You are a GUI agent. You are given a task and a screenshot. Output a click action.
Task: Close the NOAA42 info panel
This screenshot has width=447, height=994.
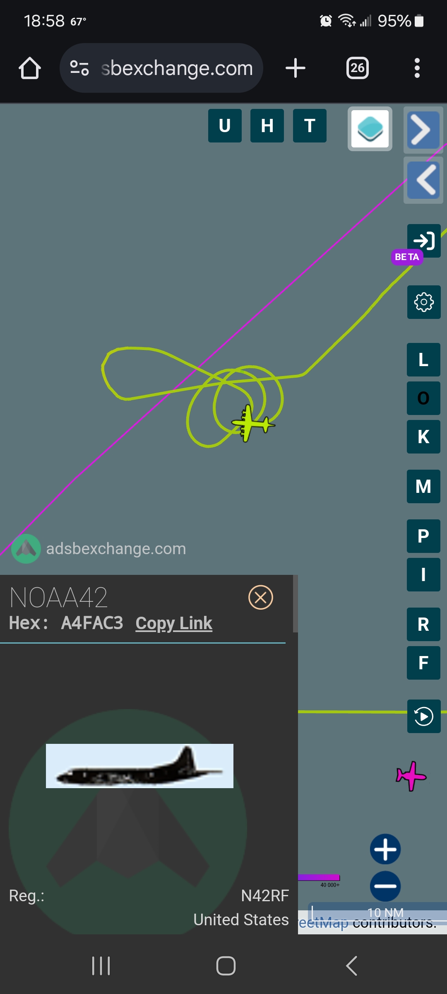tap(261, 597)
